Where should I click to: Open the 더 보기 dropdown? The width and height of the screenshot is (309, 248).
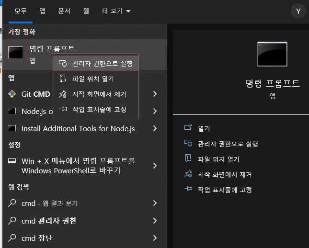point(116,11)
